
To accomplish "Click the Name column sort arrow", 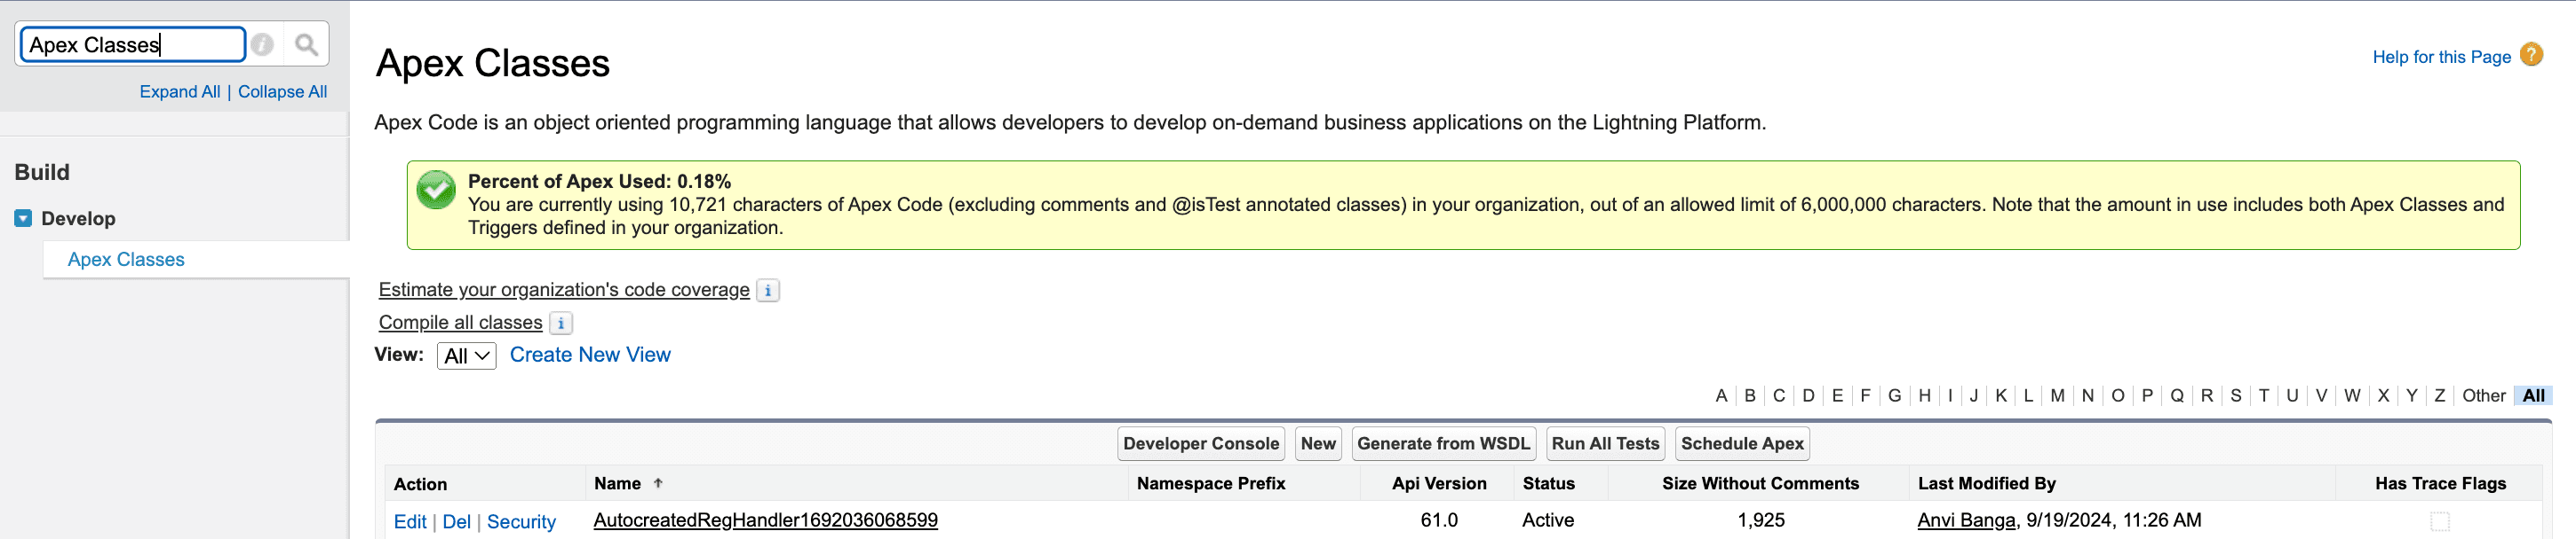I will tap(658, 483).
